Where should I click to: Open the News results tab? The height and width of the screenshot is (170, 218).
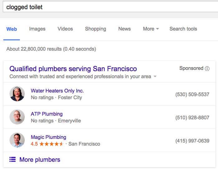click(125, 29)
